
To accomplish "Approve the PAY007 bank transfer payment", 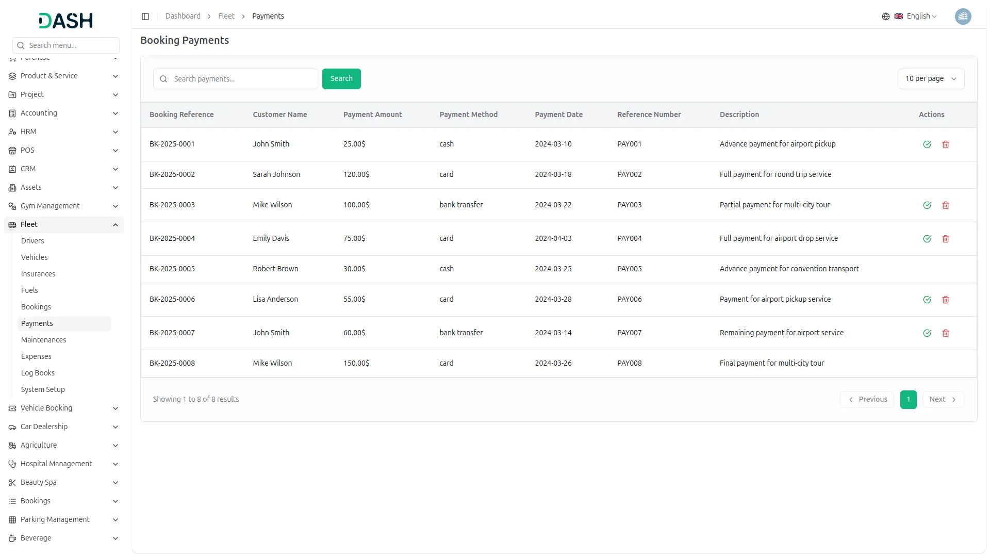I will [927, 333].
